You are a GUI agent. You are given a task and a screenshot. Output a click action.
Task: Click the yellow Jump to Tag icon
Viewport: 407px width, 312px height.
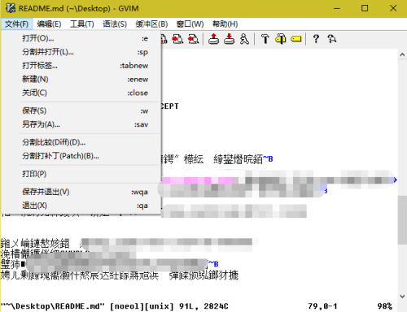point(296,39)
